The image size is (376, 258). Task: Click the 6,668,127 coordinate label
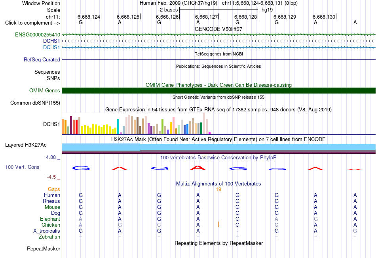pos(207,17)
